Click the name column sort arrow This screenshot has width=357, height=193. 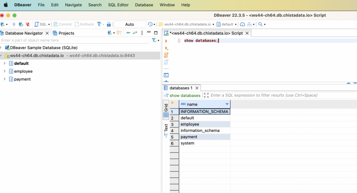227,104
